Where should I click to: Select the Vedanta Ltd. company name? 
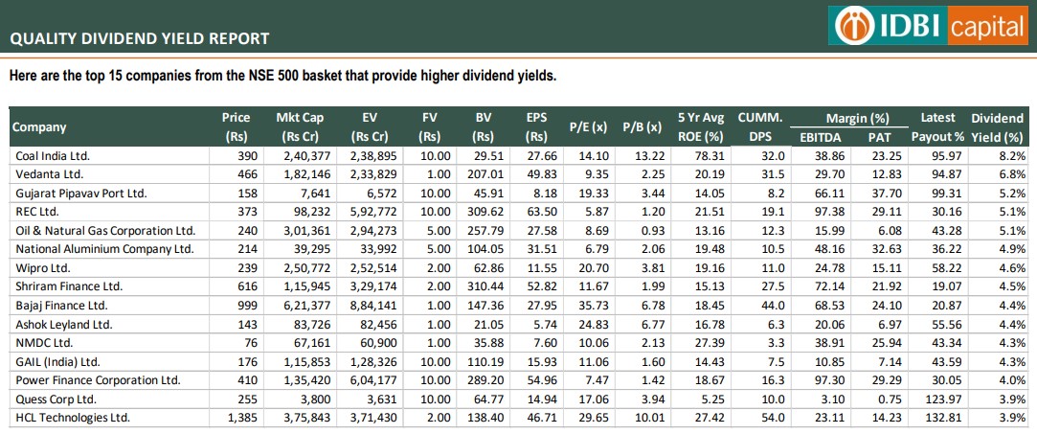pyautogui.click(x=48, y=174)
